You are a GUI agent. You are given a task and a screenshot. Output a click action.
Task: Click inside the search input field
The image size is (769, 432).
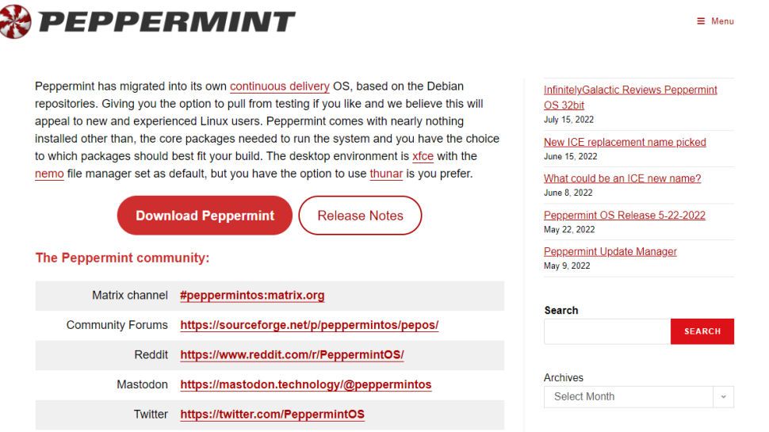(606, 331)
